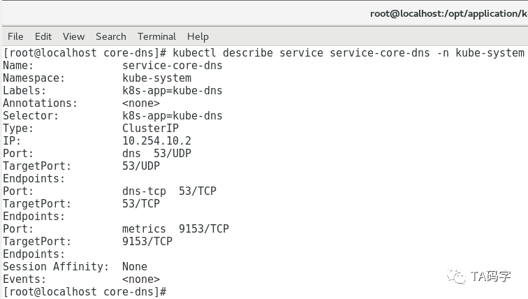Click the TA码字 watermark text
Viewport: 528px width, 299px height.
490,277
